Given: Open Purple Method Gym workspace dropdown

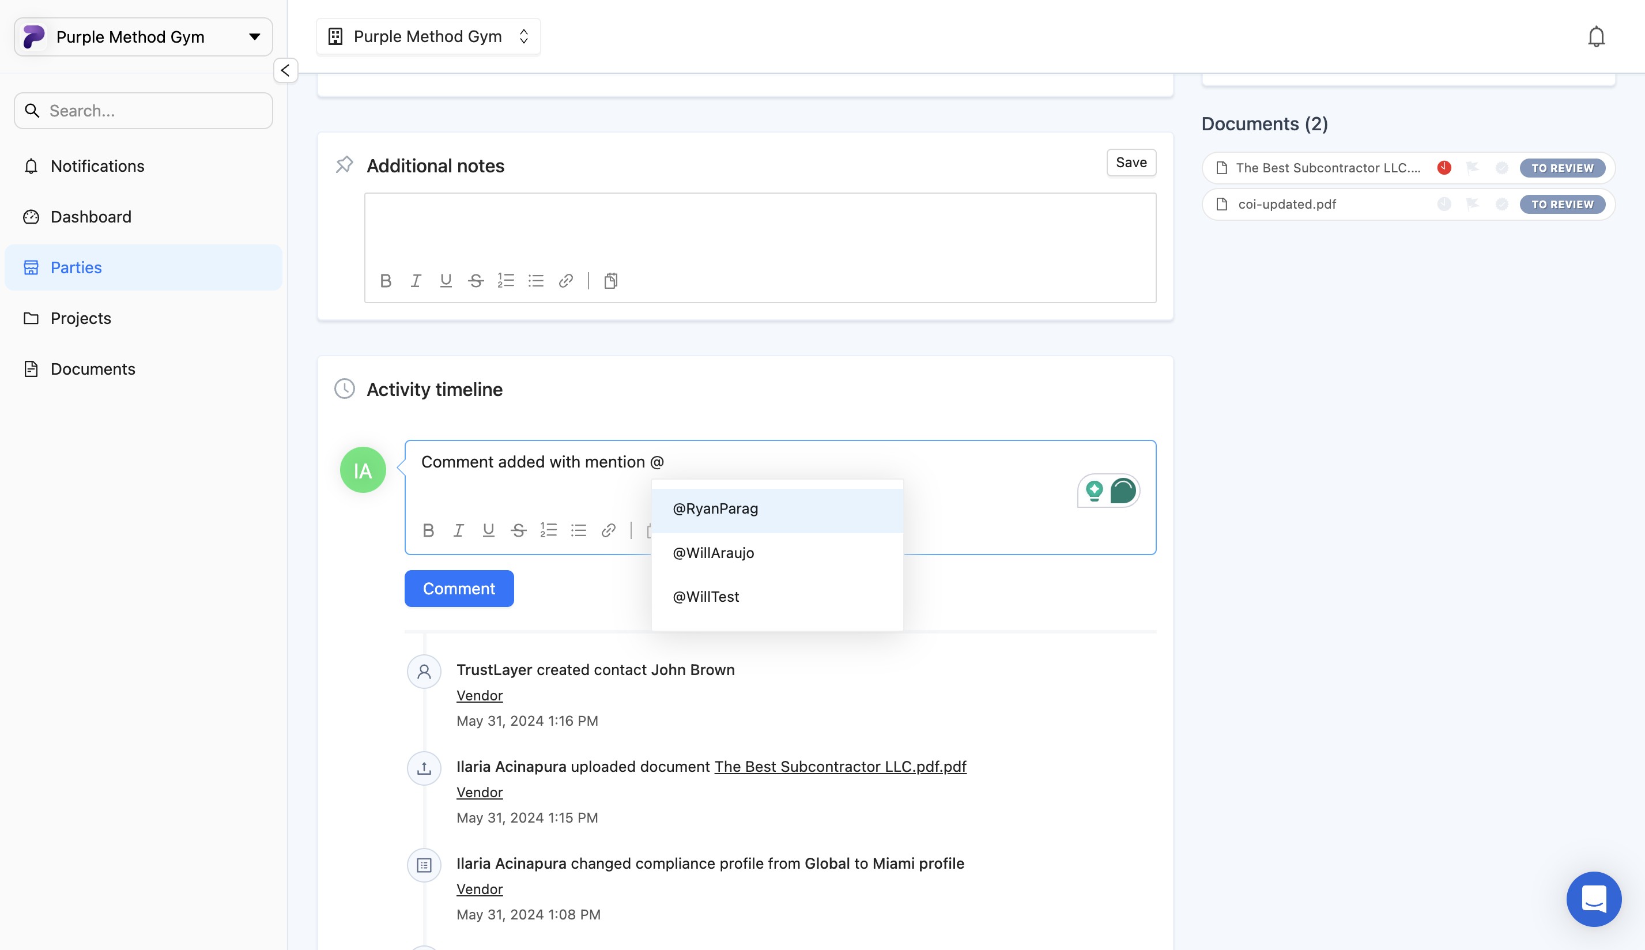Looking at the screenshot, I should coord(143,37).
